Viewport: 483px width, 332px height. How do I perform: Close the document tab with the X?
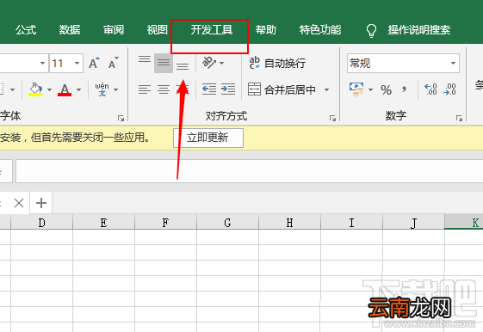[x=19, y=203]
